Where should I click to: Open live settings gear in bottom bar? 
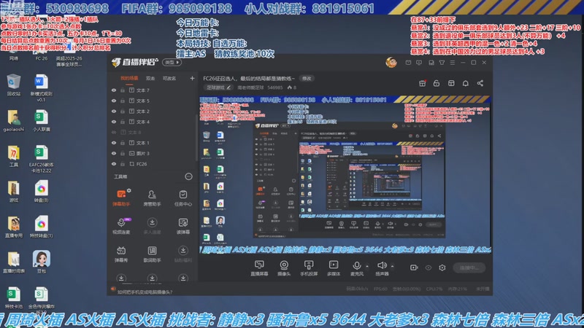point(442,268)
